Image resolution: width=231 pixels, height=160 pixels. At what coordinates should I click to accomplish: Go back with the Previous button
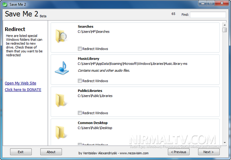(x=178, y=152)
